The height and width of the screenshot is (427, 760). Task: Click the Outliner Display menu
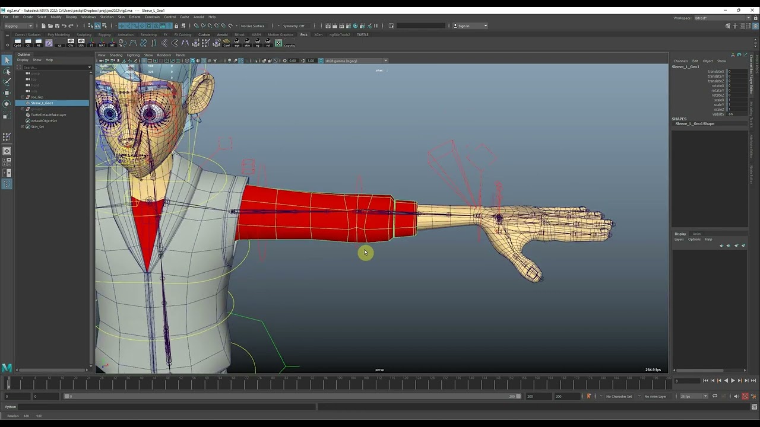click(23, 60)
